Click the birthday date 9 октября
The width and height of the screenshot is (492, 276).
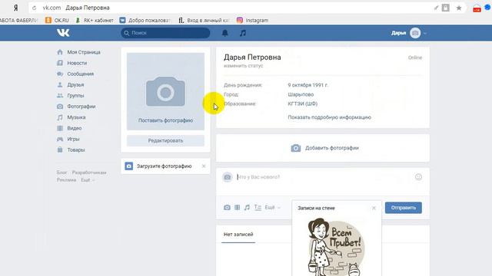[301, 85]
